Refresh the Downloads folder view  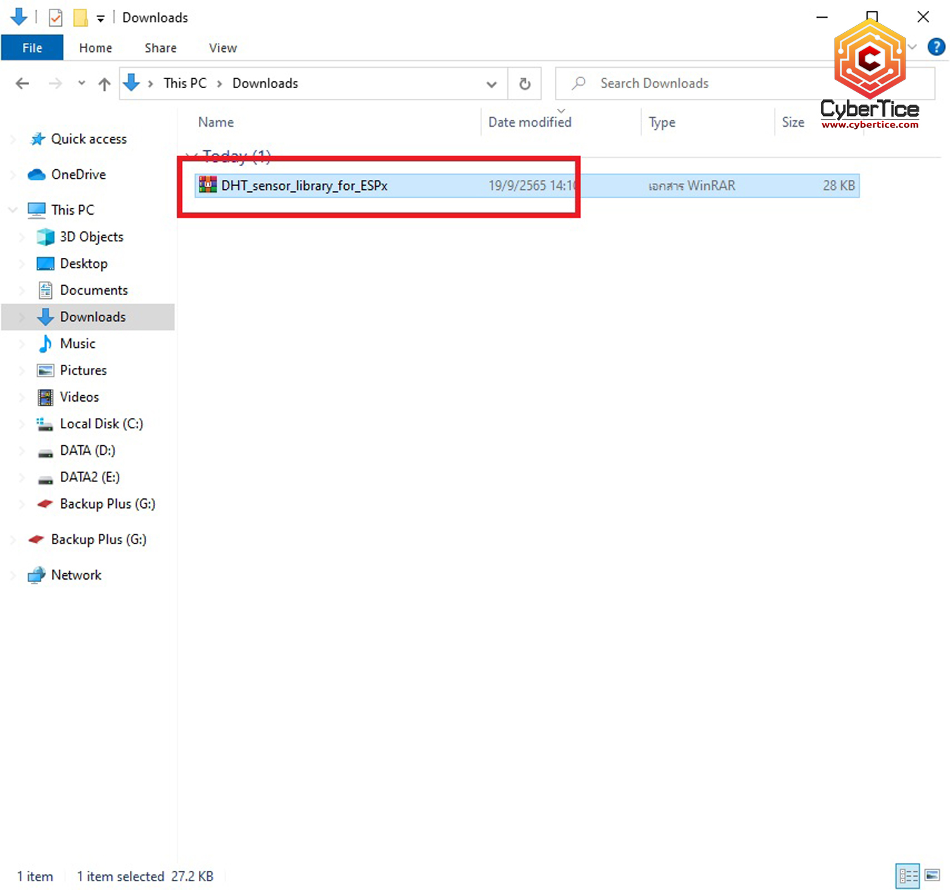pos(524,84)
